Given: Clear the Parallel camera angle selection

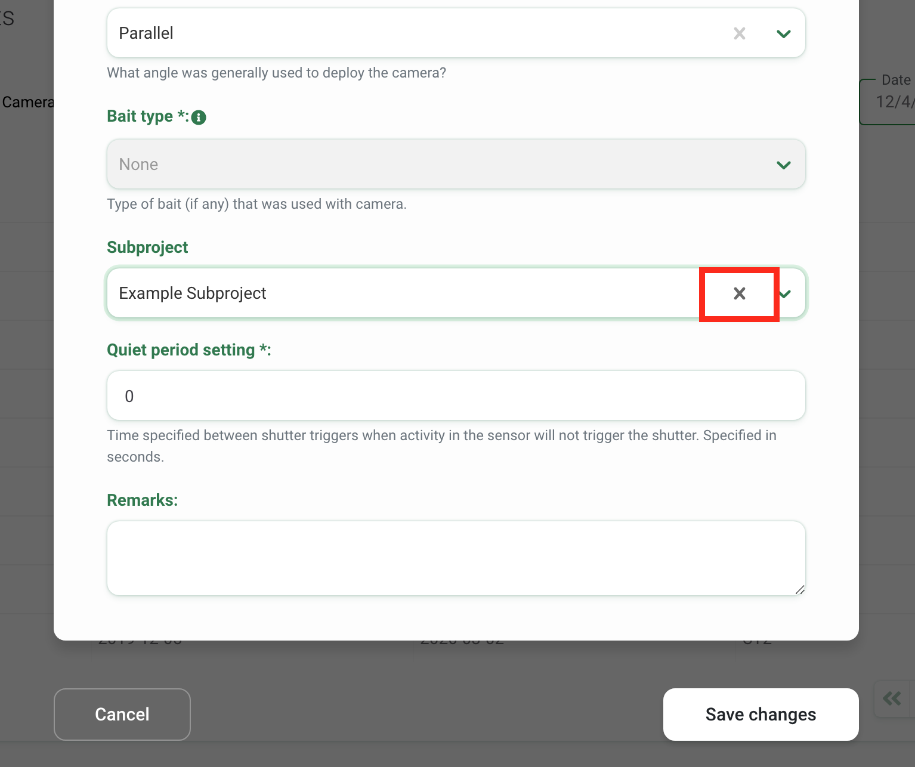Looking at the screenshot, I should tap(739, 33).
